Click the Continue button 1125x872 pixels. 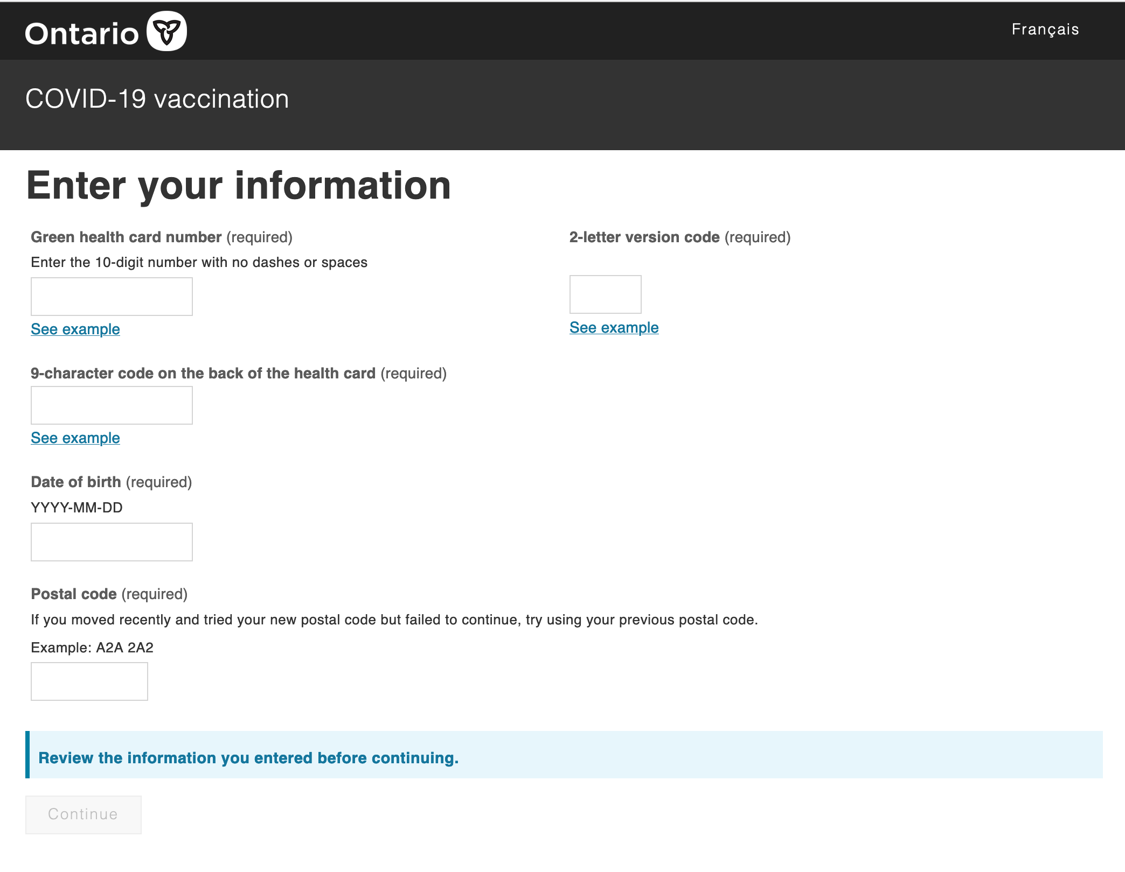pos(84,814)
